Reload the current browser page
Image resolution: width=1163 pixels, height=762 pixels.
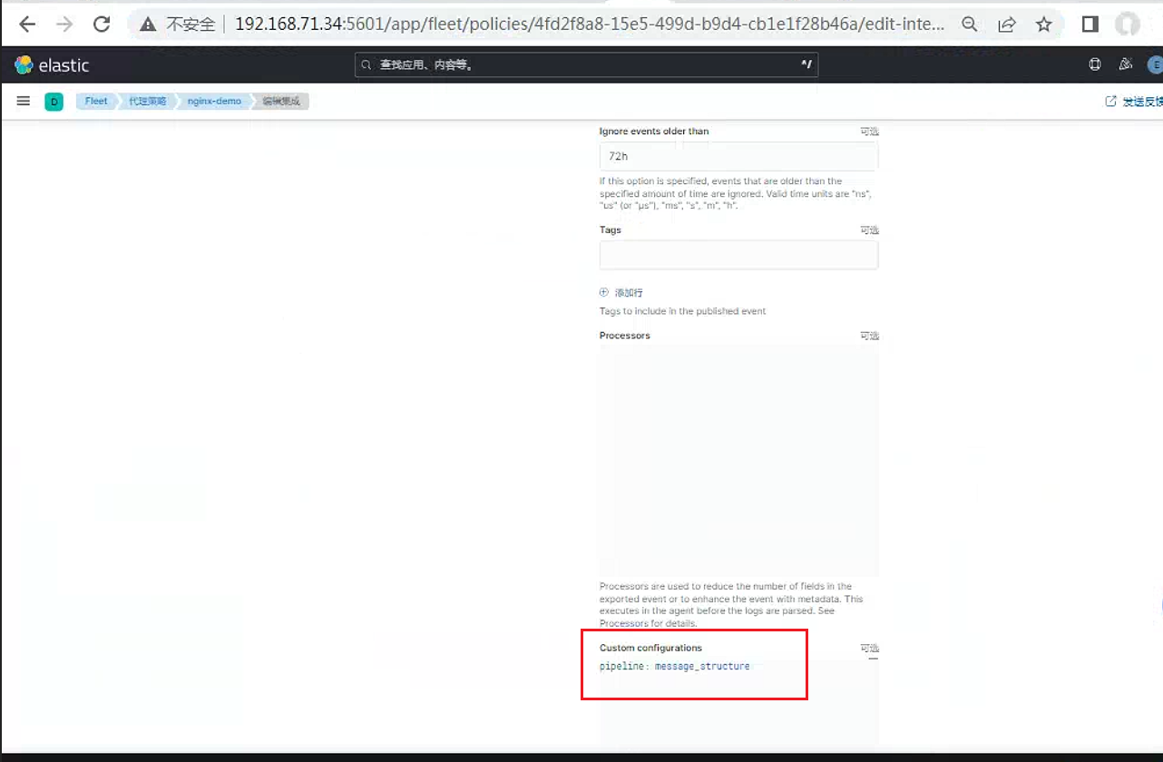[102, 24]
